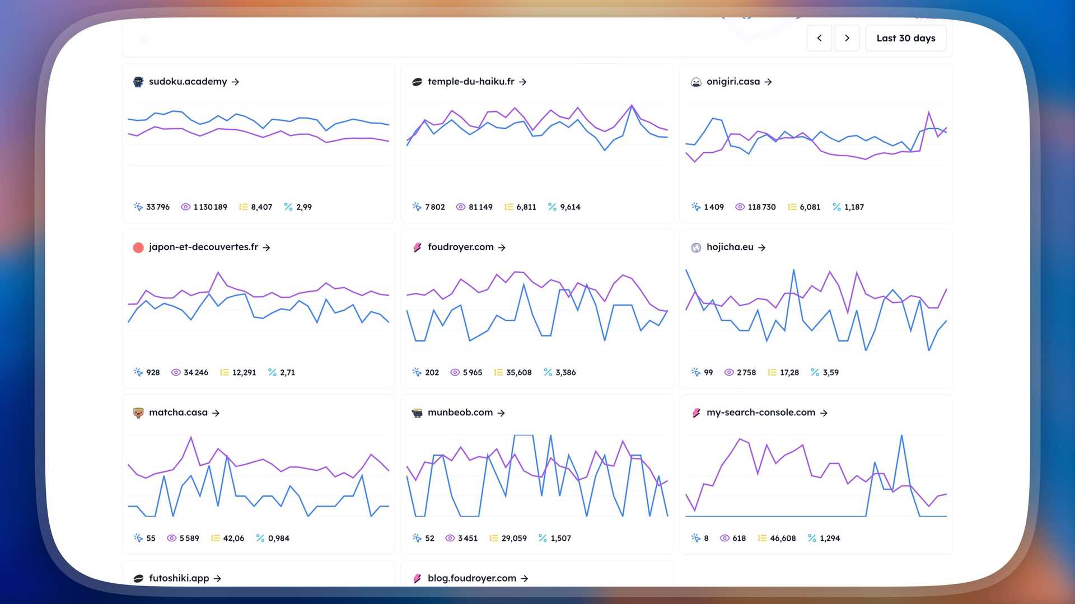The height and width of the screenshot is (604, 1075).
Task: Click the 1 130 189 impressions value
Action: point(211,207)
